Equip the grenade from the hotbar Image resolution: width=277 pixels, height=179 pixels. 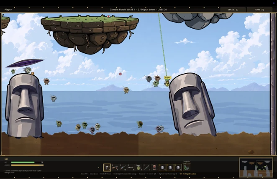pos(139,167)
